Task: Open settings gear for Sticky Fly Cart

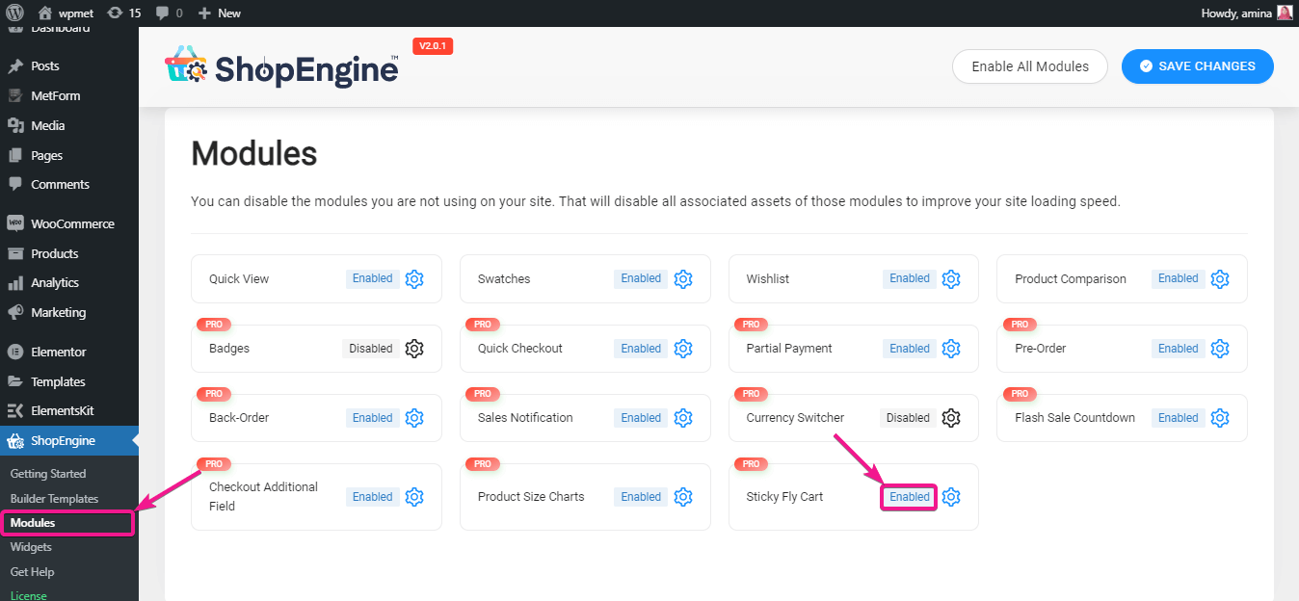Action: point(951,497)
